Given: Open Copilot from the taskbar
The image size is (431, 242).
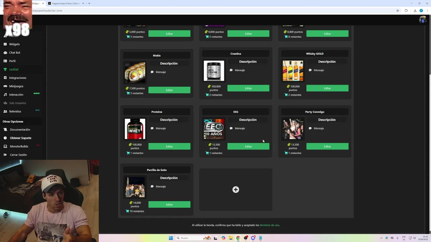Looking at the screenshot, I should 223,238.
